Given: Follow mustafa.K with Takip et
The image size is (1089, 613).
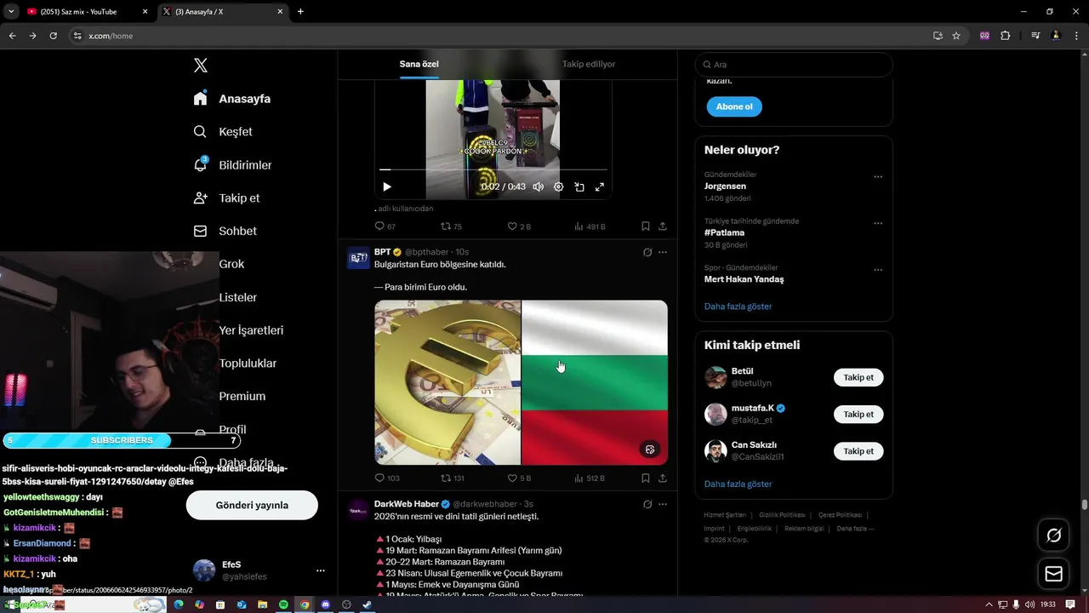Looking at the screenshot, I should click(x=858, y=415).
